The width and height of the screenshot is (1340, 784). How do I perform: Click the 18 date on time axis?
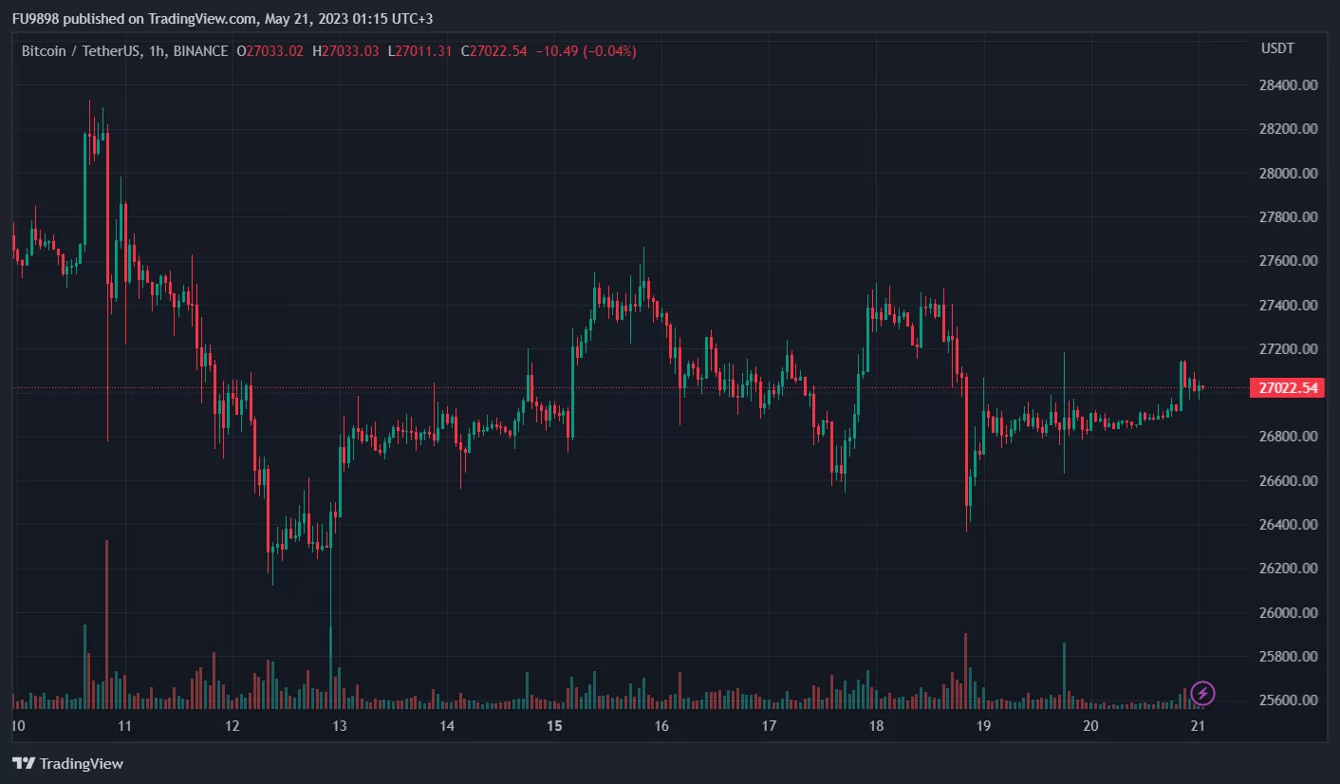(x=876, y=726)
